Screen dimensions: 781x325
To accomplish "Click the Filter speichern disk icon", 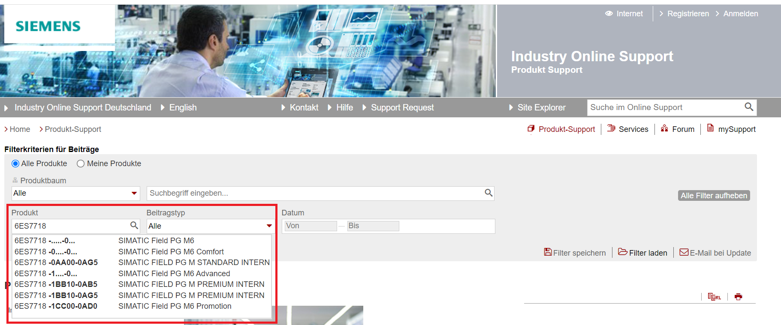I will coord(548,252).
